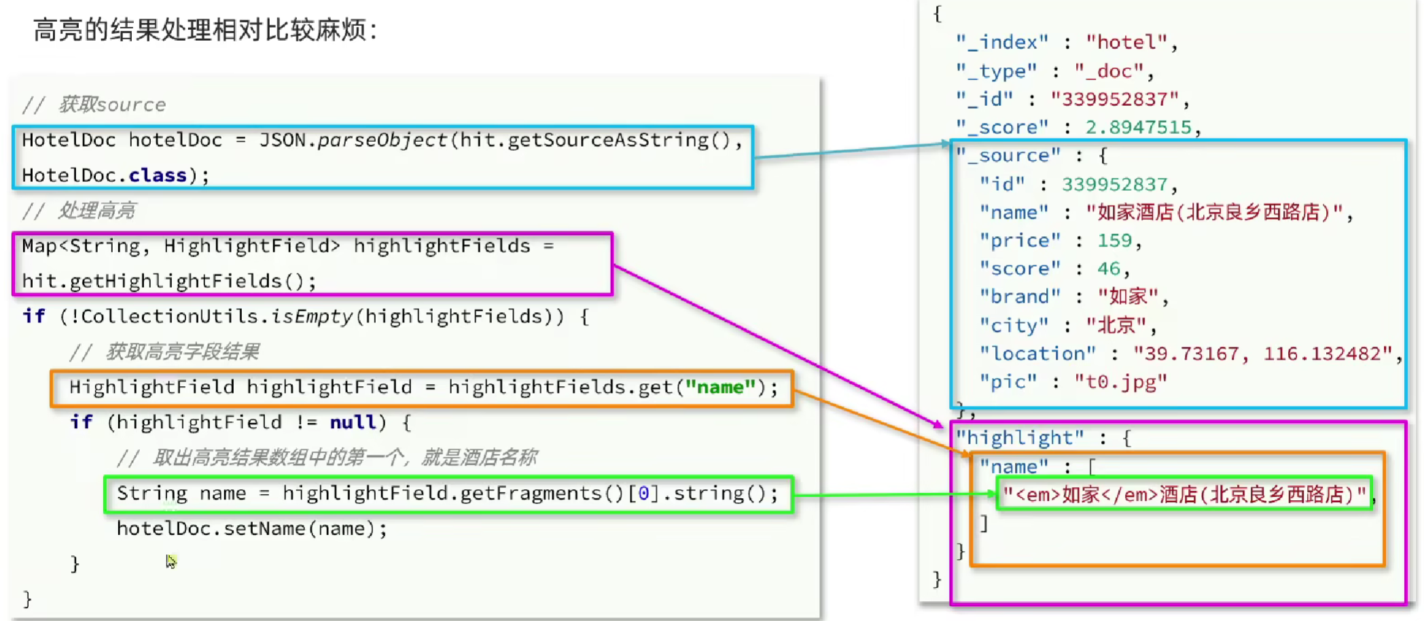Click the <em>如家</em> highlighted fragment string

(1183, 495)
